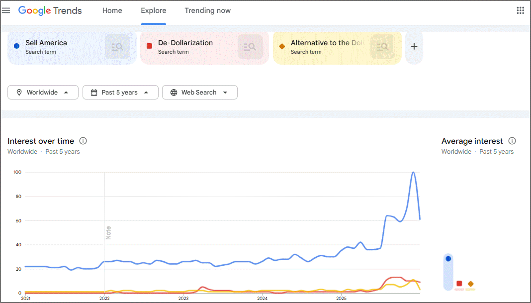Edit the Sell America search term
This screenshot has width=531, height=303.
tap(46, 43)
